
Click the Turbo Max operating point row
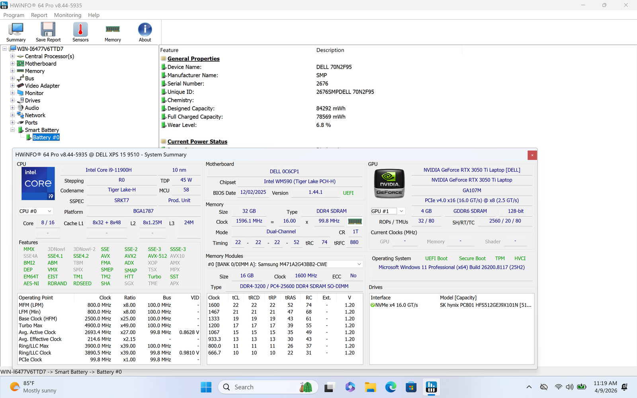(109, 326)
